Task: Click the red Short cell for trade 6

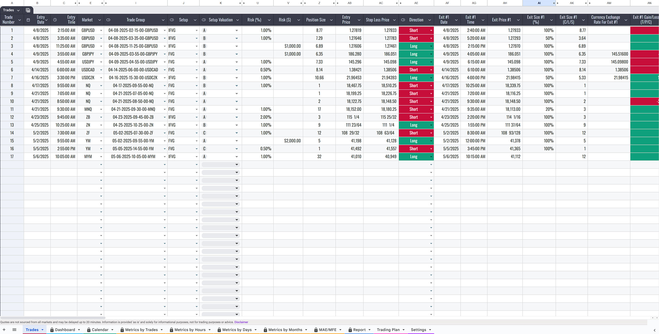Action: (x=413, y=70)
